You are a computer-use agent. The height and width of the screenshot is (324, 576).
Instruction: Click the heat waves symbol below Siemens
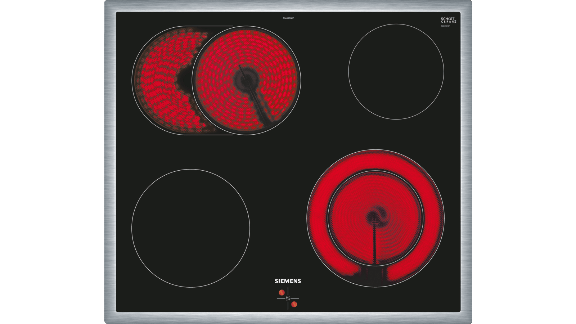[288, 298]
